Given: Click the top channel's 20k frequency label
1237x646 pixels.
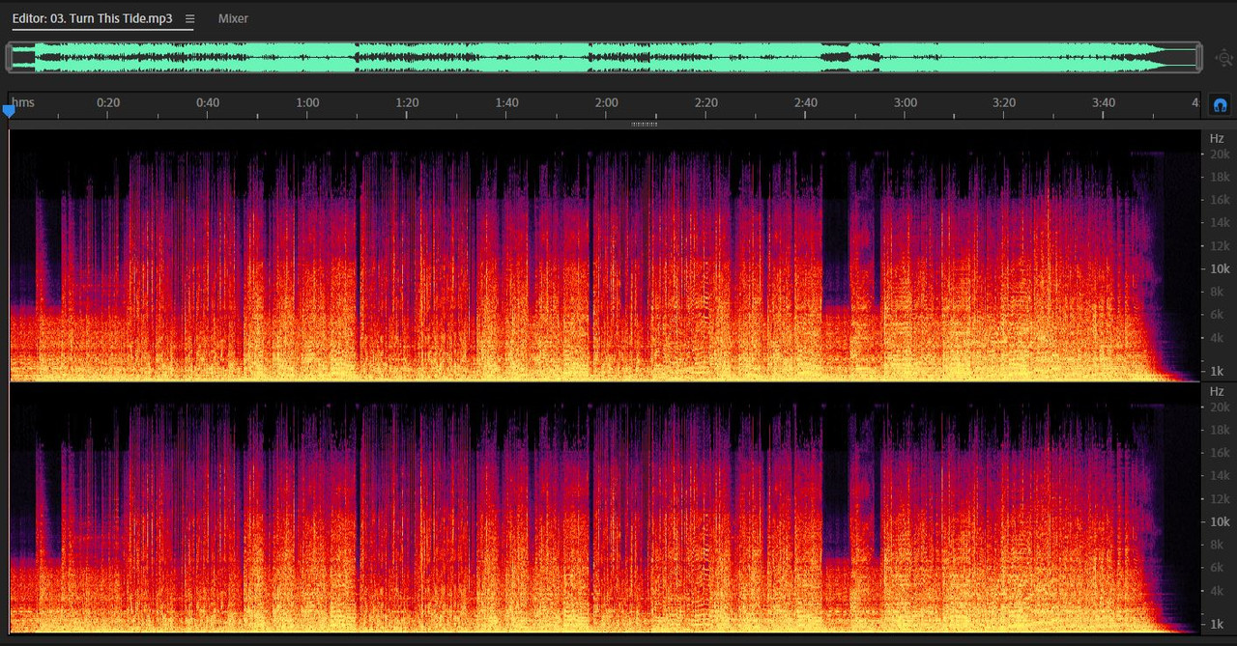Looking at the screenshot, I should point(1220,154).
